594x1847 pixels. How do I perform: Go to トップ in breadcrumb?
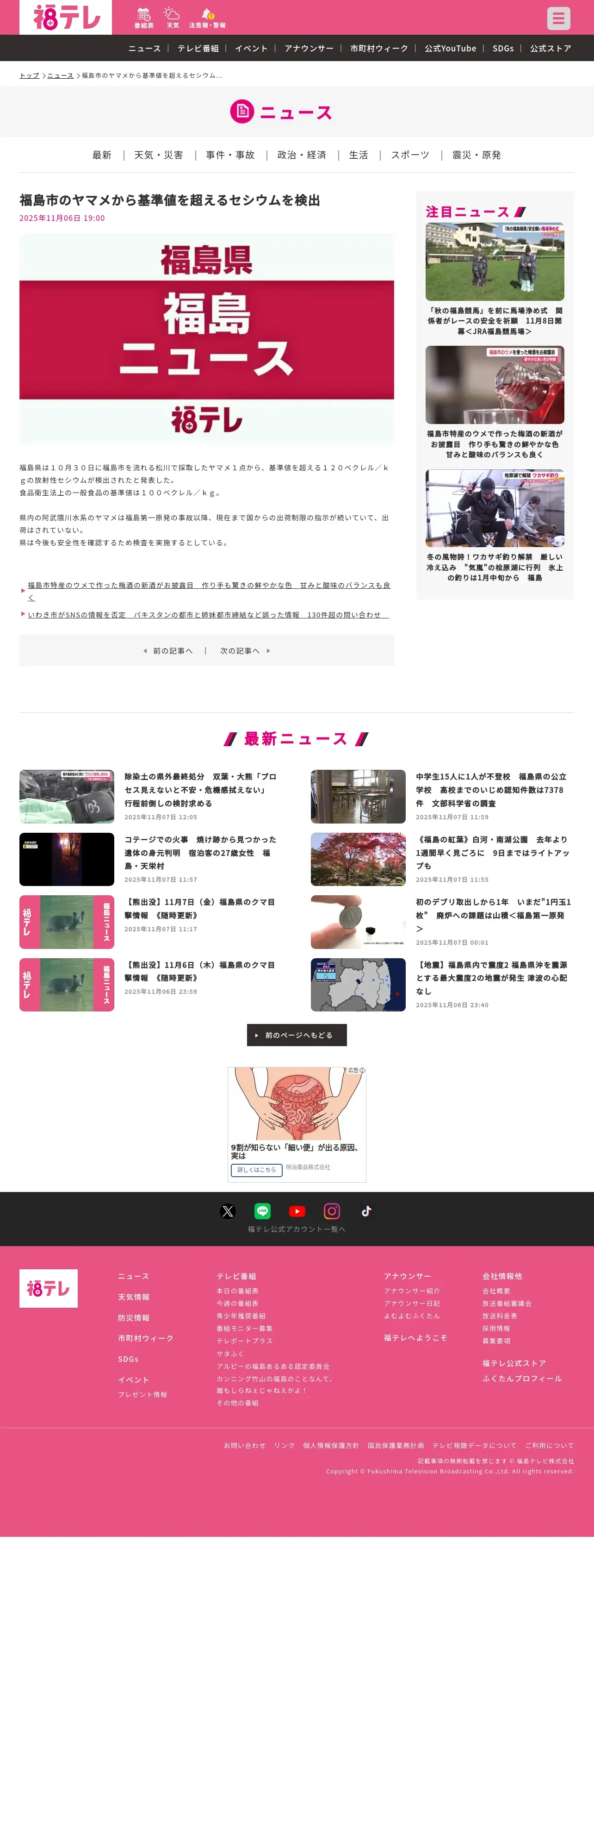pyautogui.click(x=30, y=75)
